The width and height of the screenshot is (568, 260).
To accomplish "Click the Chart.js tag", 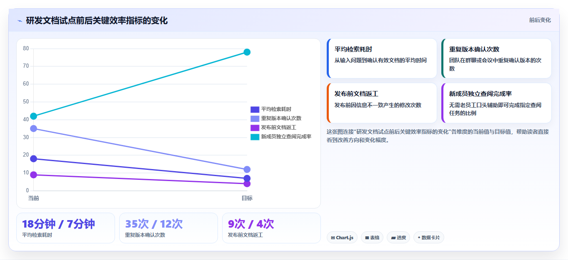I will (x=342, y=238).
